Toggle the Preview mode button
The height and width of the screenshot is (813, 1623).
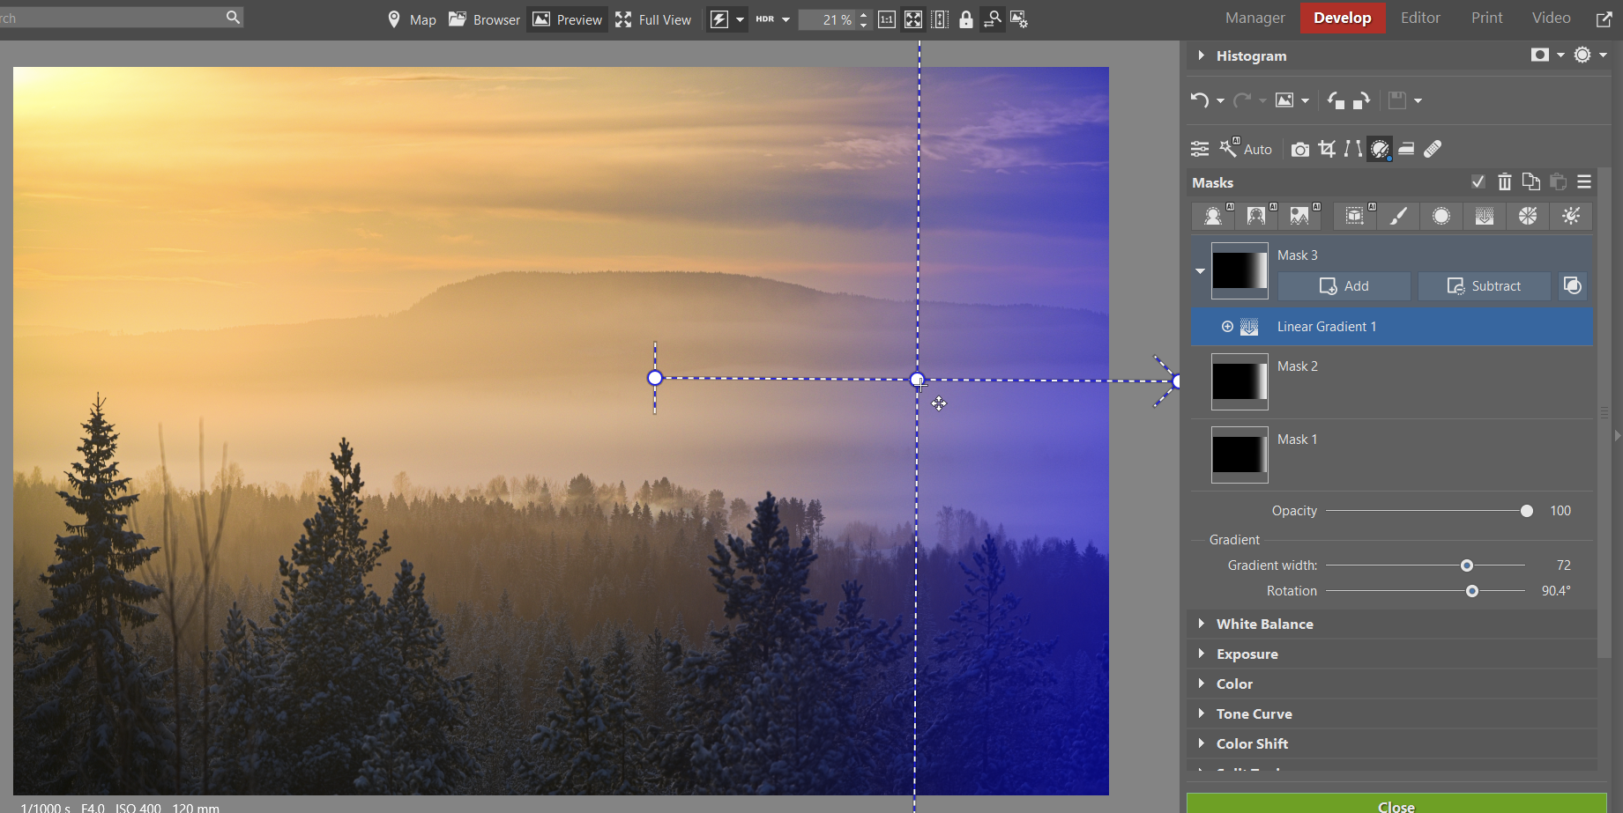point(568,19)
